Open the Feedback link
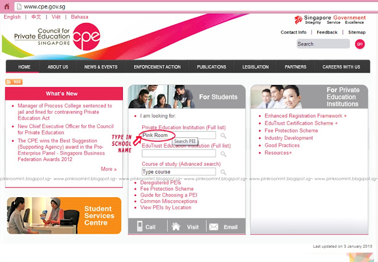The image size is (378, 262). tap(327, 32)
